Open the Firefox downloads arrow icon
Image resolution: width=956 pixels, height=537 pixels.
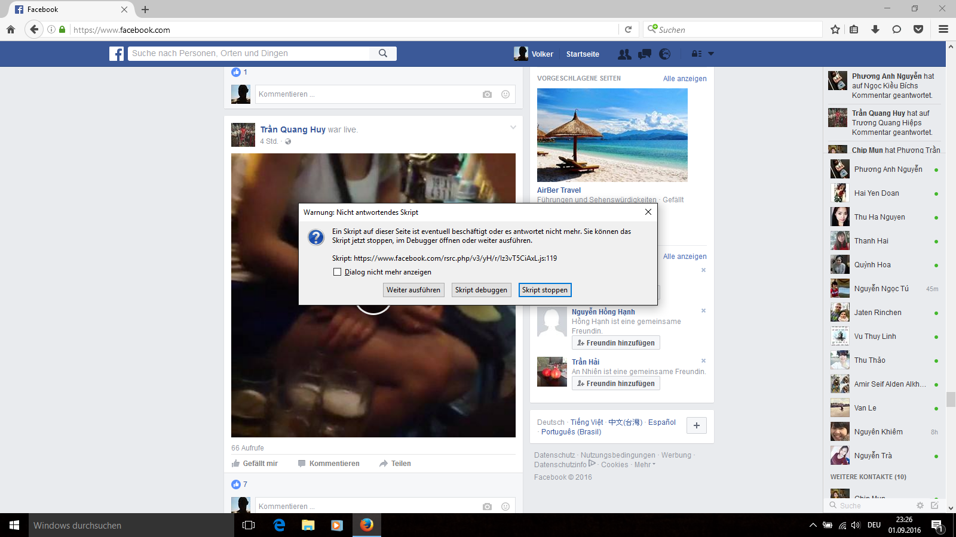(875, 29)
